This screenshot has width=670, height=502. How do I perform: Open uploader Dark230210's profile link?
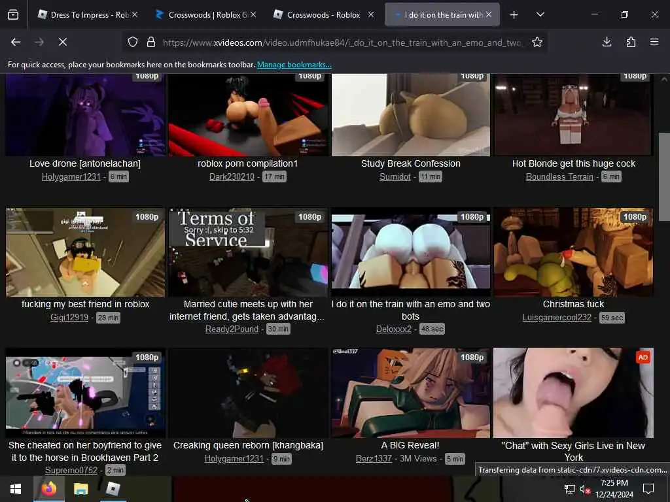(x=232, y=176)
